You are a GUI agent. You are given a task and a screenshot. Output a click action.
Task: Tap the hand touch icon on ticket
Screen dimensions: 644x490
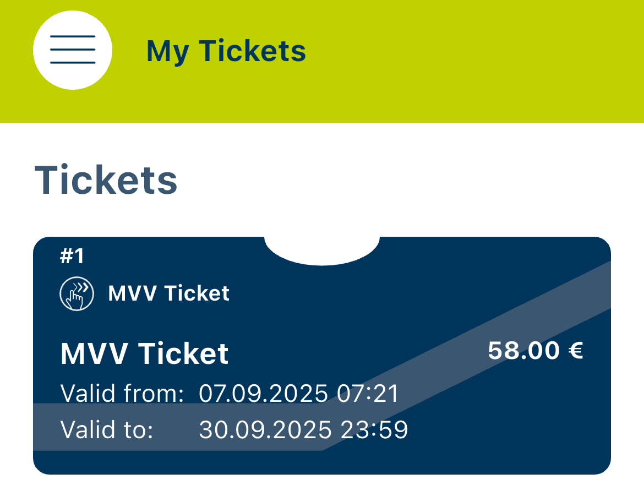[x=77, y=294]
